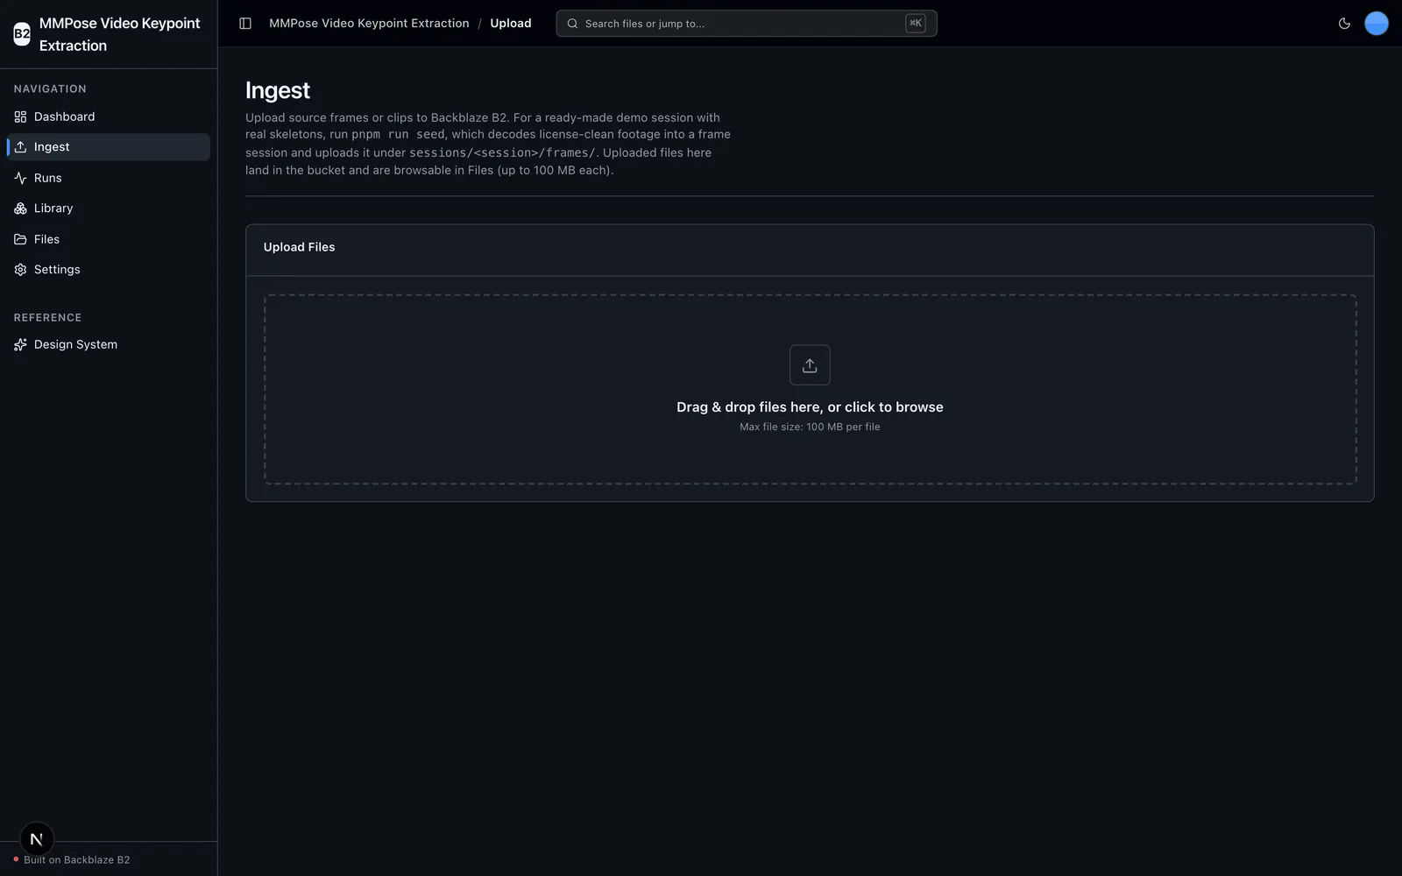Viewport: 1402px width, 876px height.
Task: Open Settings from the sidebar
Action: (109, 270)
